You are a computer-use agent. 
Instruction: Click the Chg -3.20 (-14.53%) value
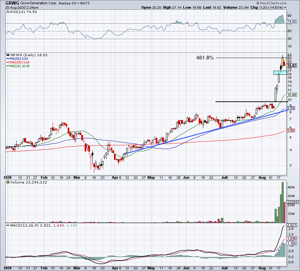pos(267,7)
